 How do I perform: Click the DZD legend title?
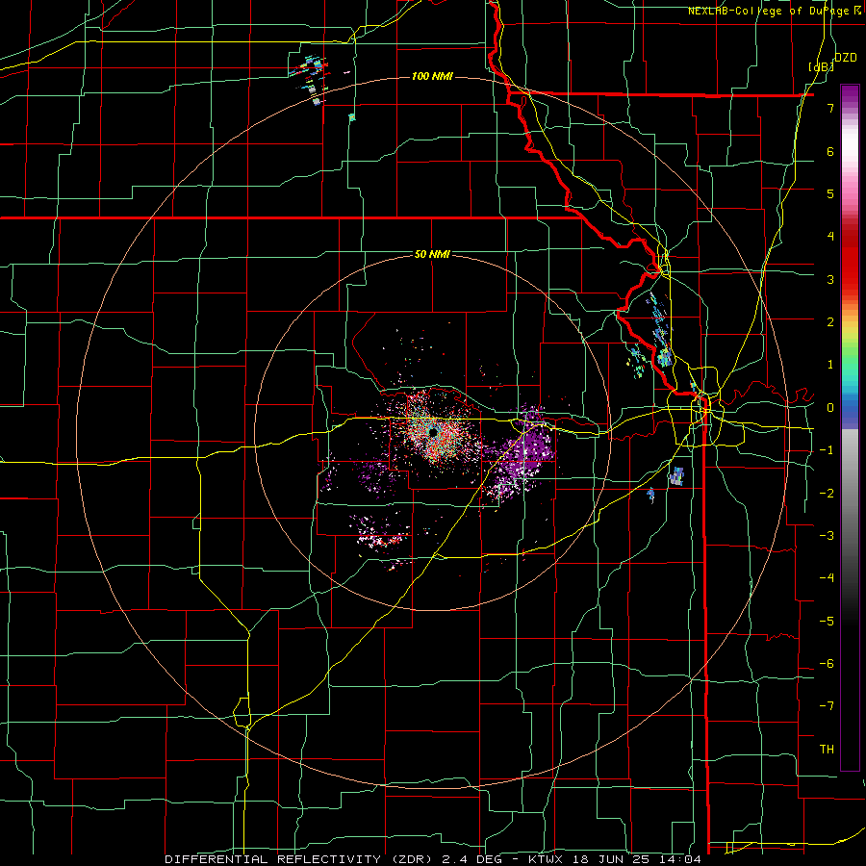tap(845, 58)
